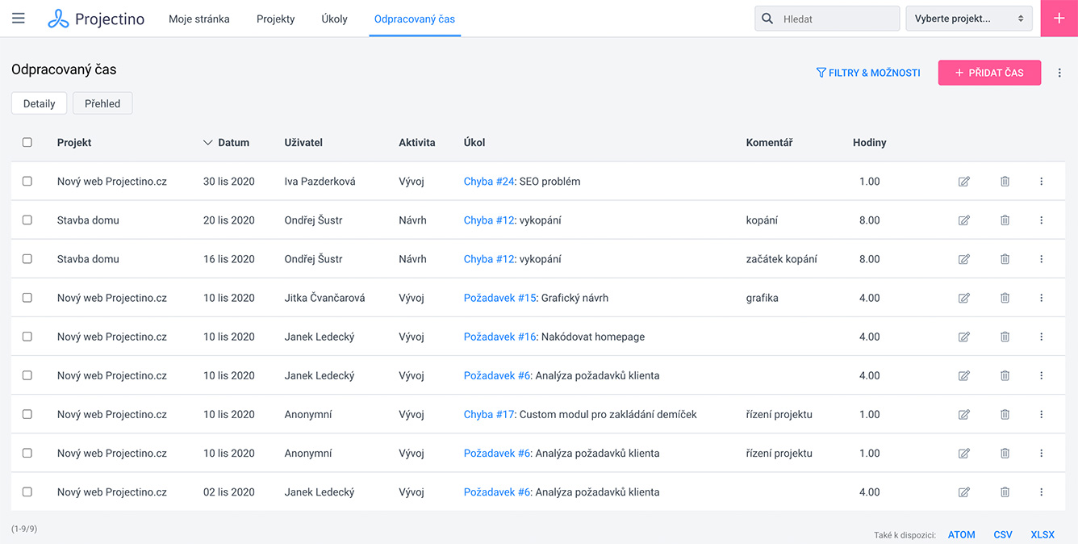Image resolution: width=1078 pixels, height=544 pixels.
Task: Select the Nakódovat homepage row checkbox
Action: (27, 337)
